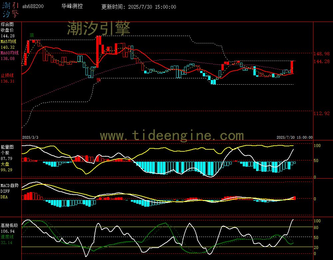Click the 50 axis label in 能量图 panel
Screen dimensions: 333x260
[x=316, y=161]
